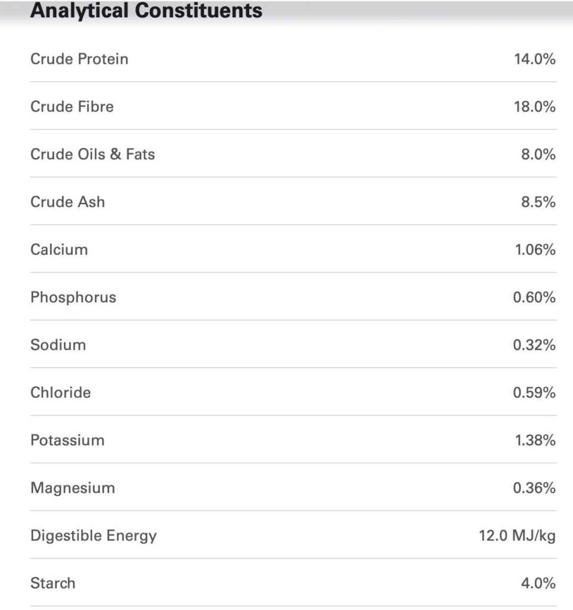
Task: Click the Chloride row label
Action: point(60,392)
